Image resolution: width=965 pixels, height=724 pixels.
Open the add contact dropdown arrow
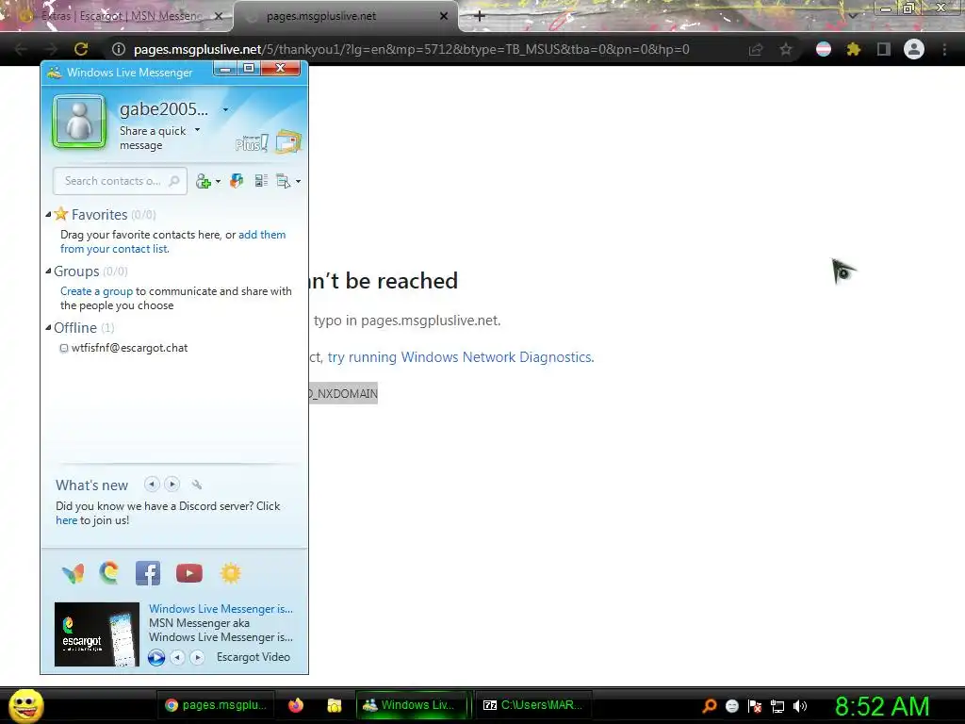218,182
